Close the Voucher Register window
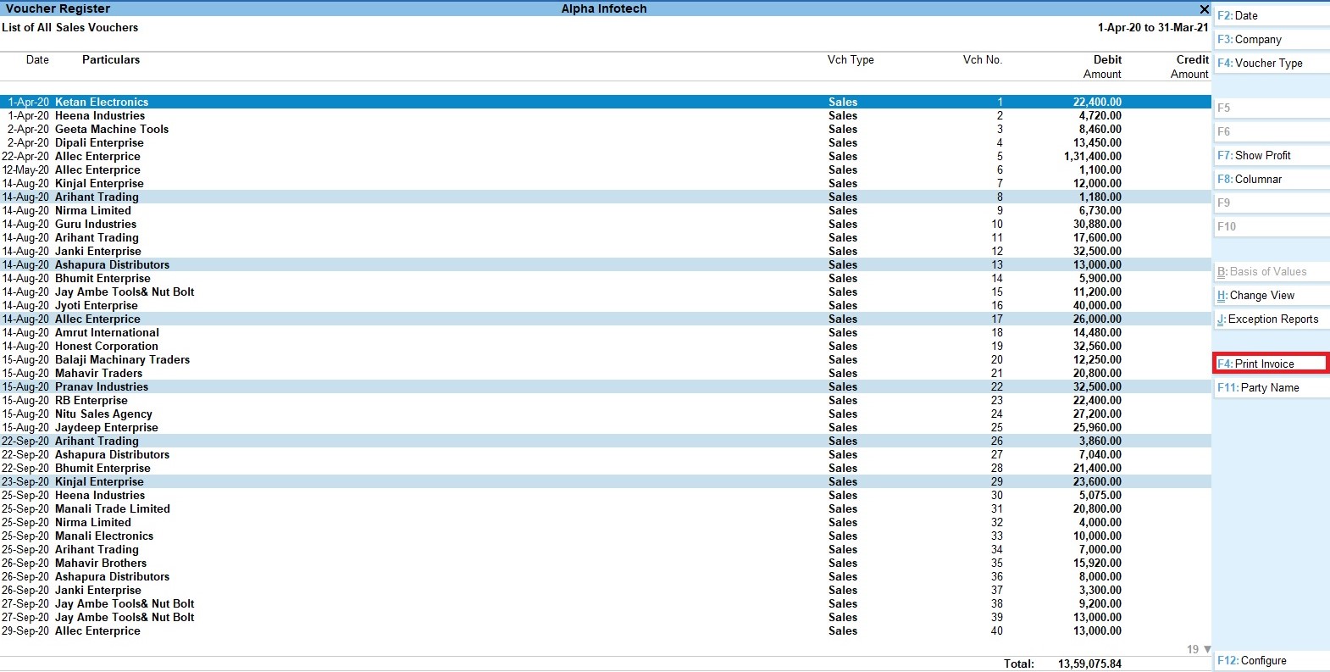 point(1204,9)
